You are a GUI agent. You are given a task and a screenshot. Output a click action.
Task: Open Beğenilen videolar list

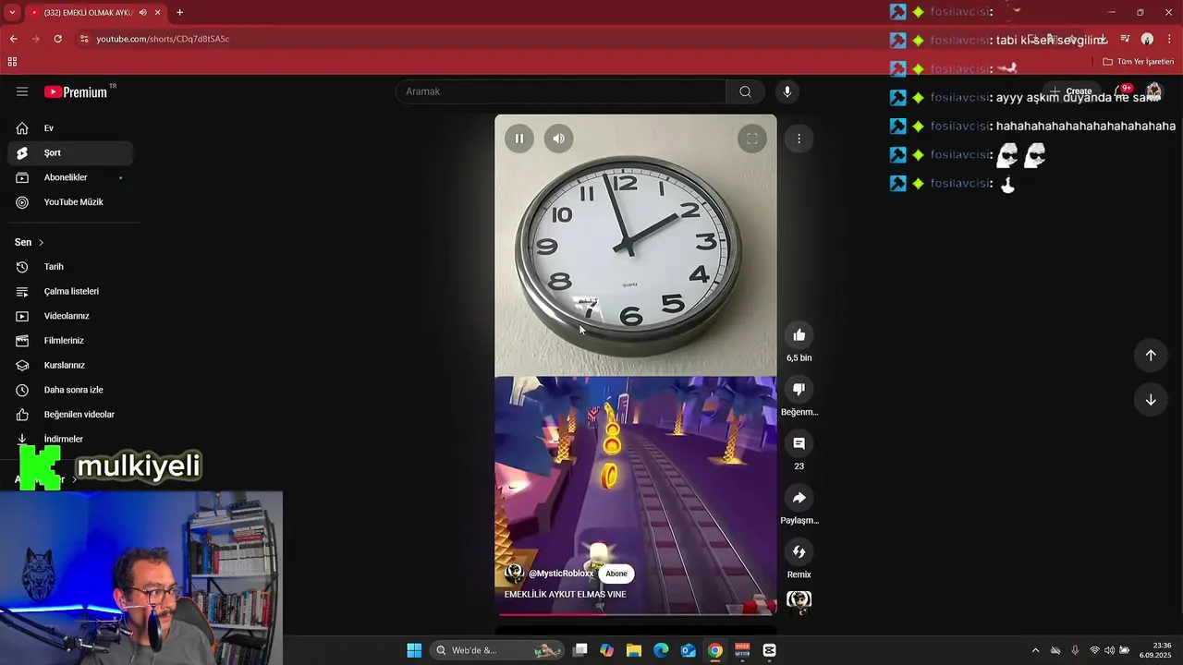click(69, 415)
